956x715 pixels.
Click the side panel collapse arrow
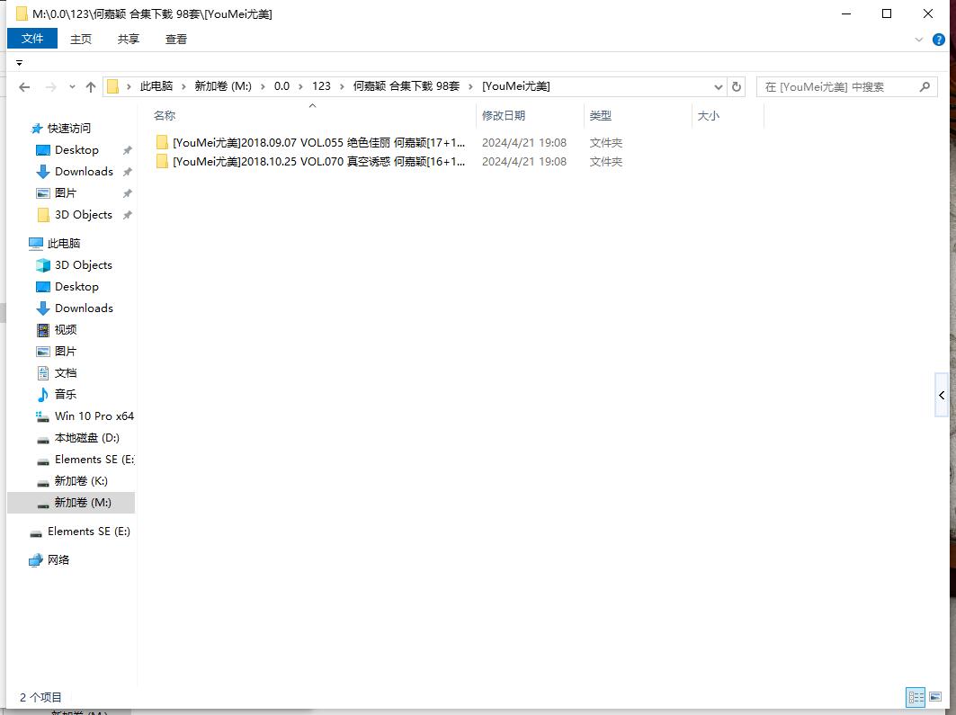[x=942, y=396]
